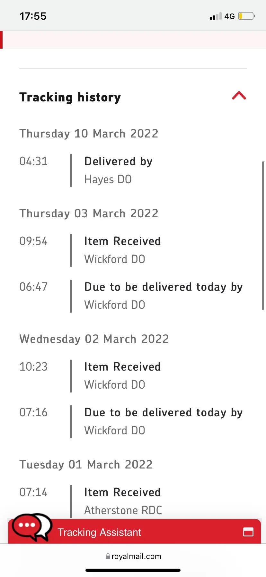Collapse the Tracking history section chevron
This screenshot has width=266, height=577.
point(239,96)
